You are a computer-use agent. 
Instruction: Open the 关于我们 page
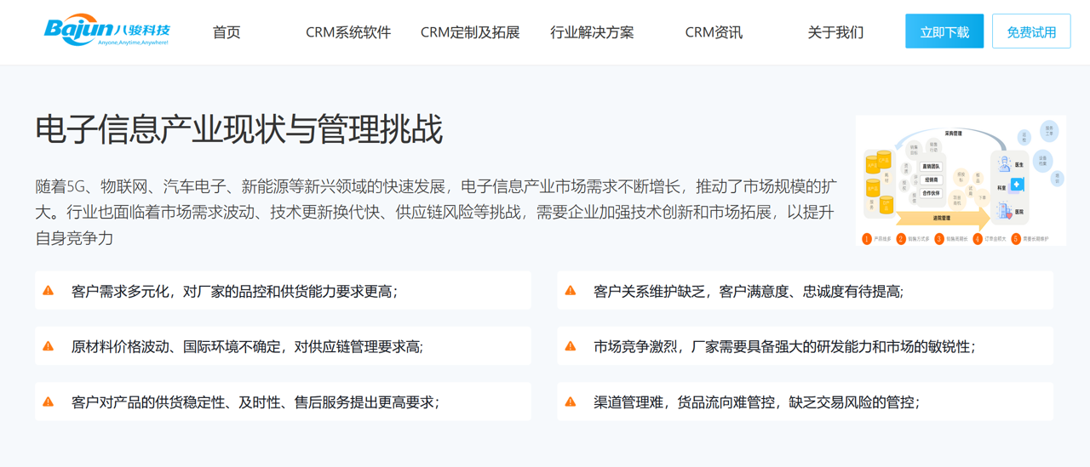(835, 32)
